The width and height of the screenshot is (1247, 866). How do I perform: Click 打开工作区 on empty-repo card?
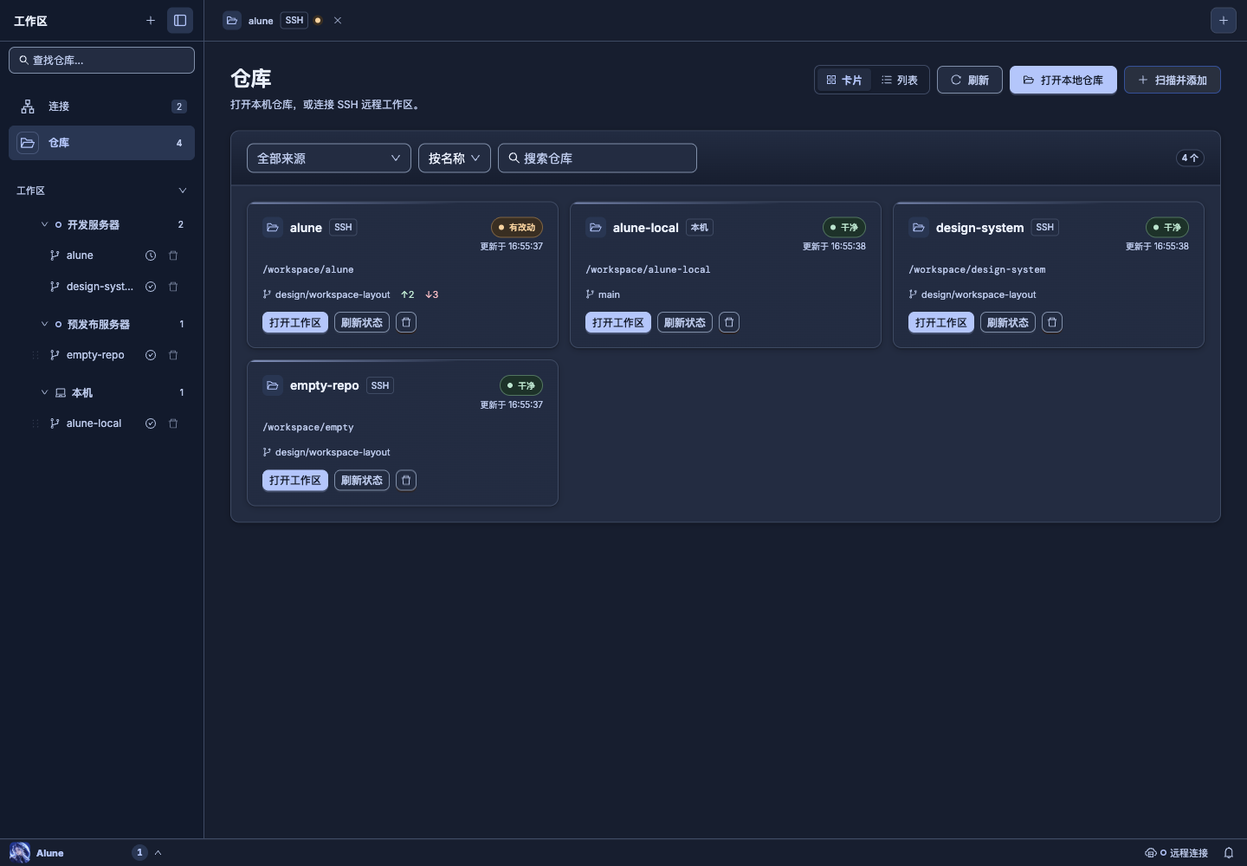pyautogui.click(x=295, y=480)
